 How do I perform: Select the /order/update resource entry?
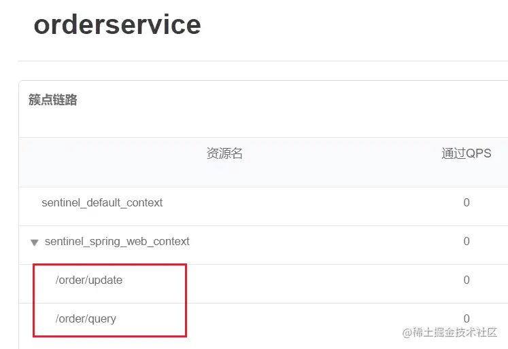coord(89,280)
